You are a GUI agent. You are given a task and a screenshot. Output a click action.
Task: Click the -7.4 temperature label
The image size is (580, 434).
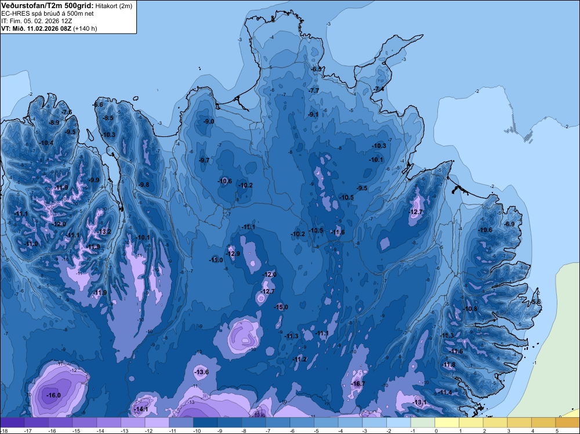378,89
